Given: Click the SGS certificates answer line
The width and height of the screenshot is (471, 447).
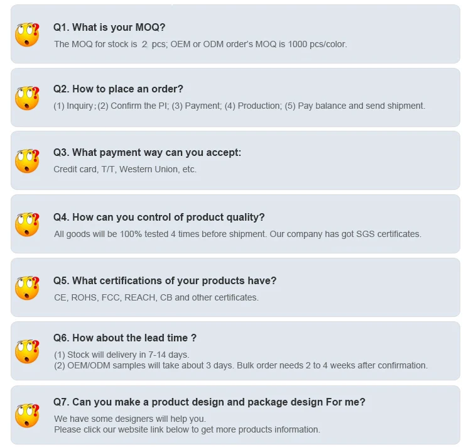Looking at the screenshot, I should tap(237, 234).
